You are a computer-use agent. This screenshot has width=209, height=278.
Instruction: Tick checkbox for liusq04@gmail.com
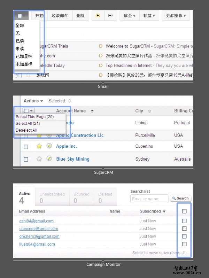coord(184,244)
